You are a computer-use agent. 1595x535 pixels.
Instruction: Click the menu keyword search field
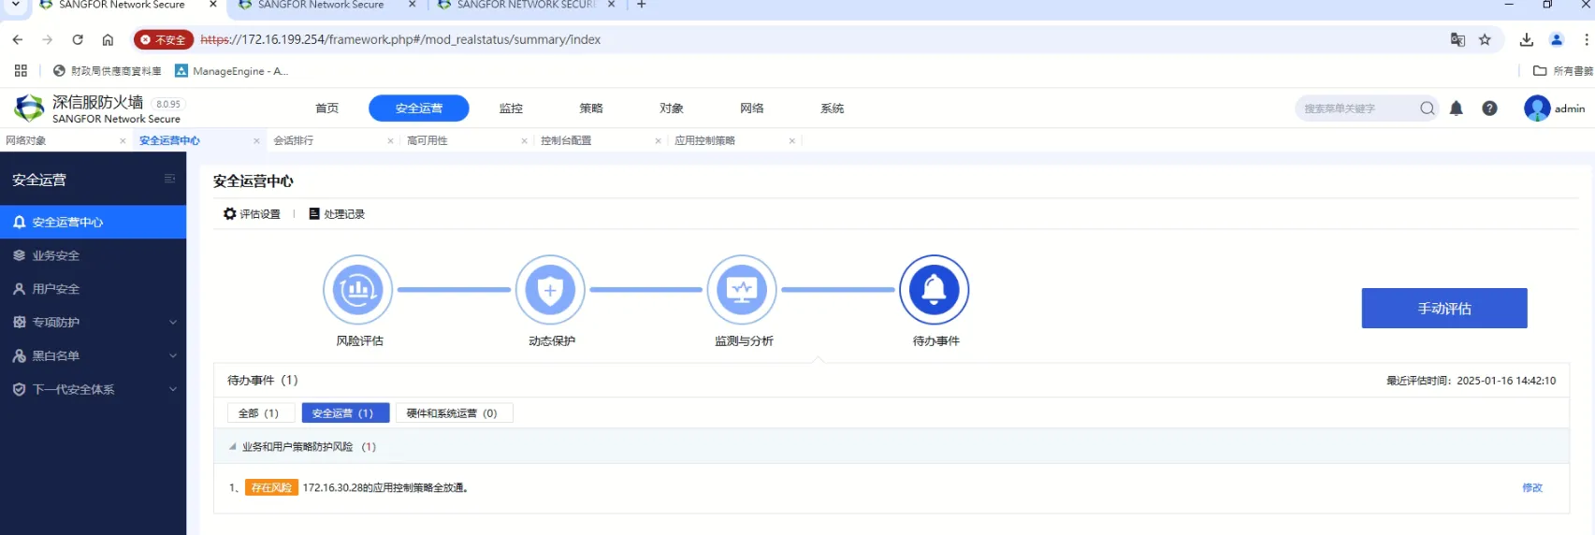point(1356,108)
